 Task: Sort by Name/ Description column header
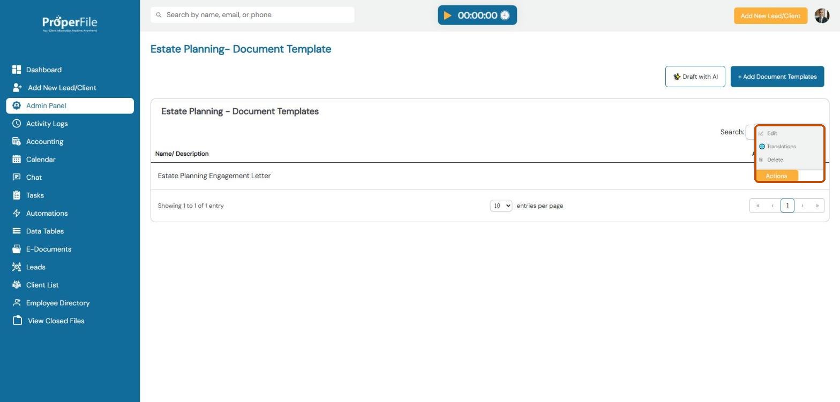point(182,154)
